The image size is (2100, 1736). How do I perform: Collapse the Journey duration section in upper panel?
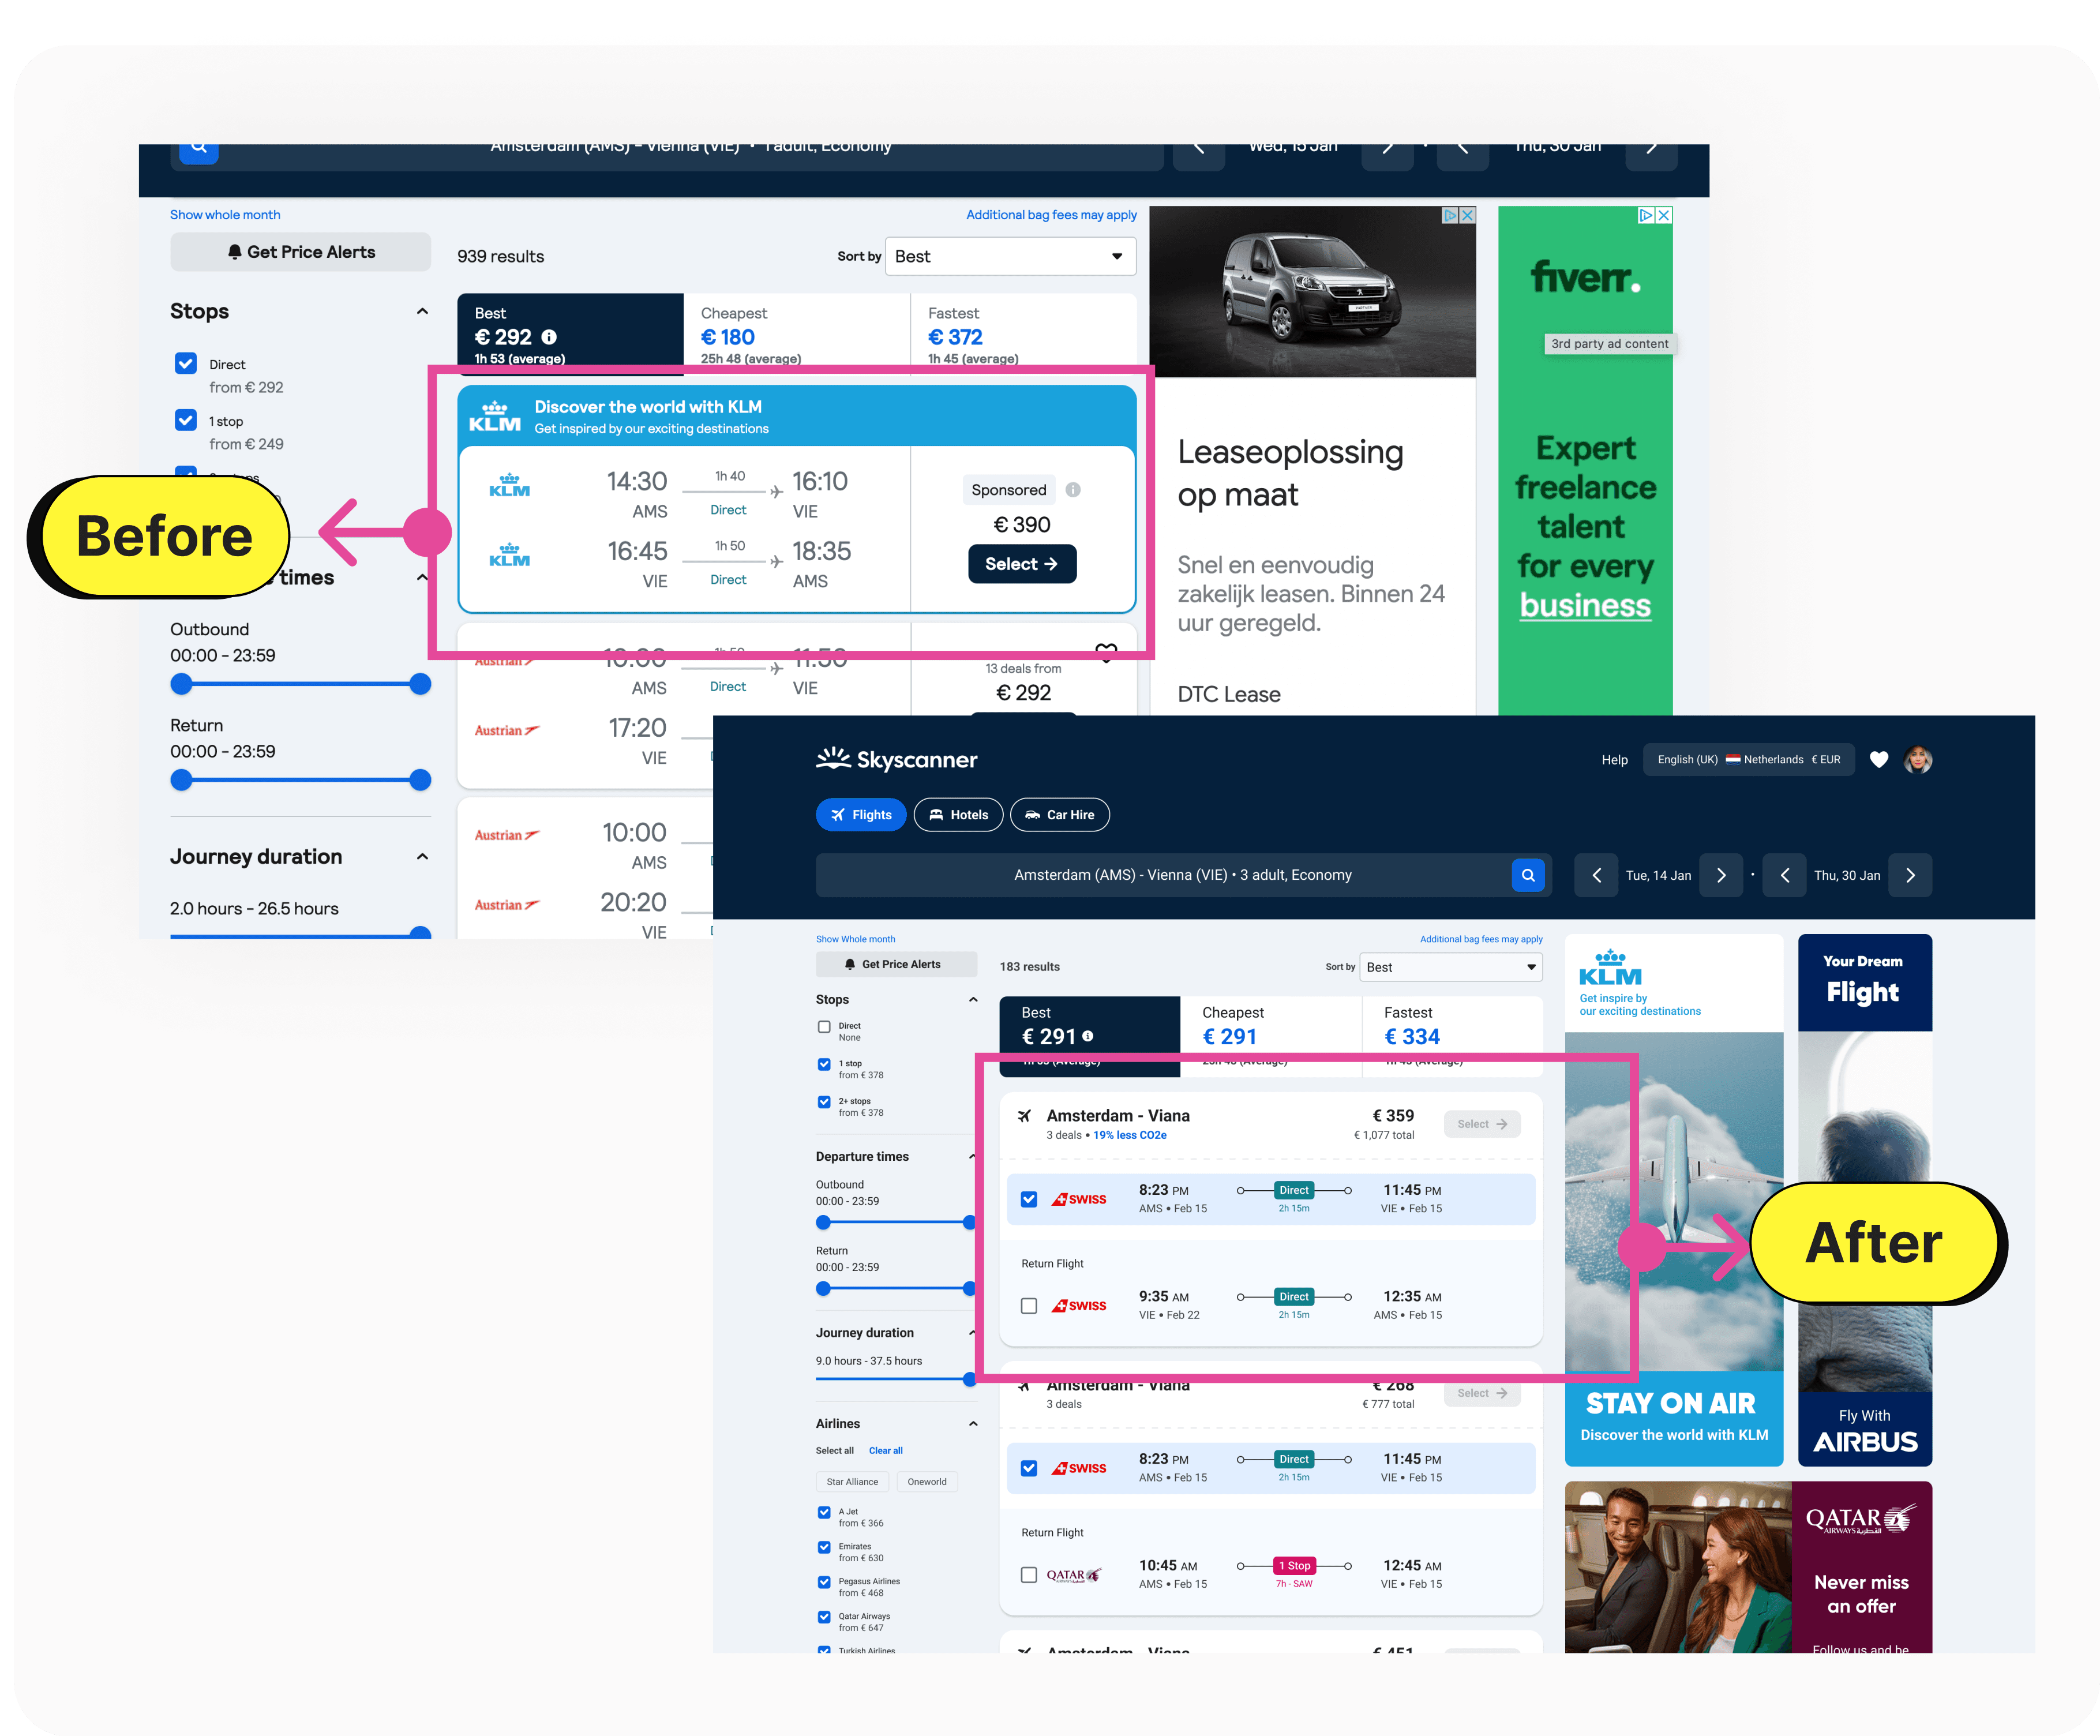click(422, 857)
